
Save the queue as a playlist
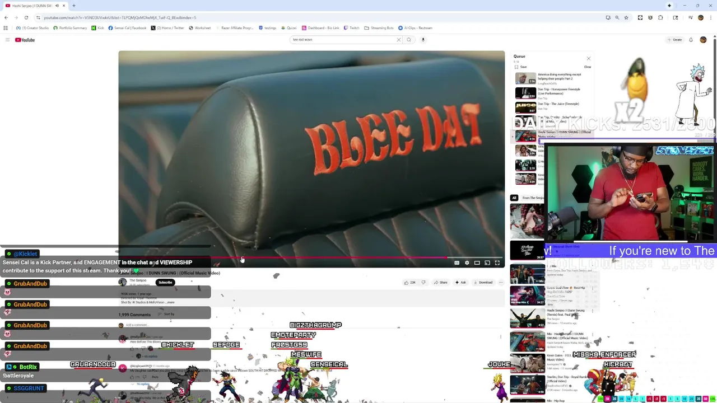point(521,67)
